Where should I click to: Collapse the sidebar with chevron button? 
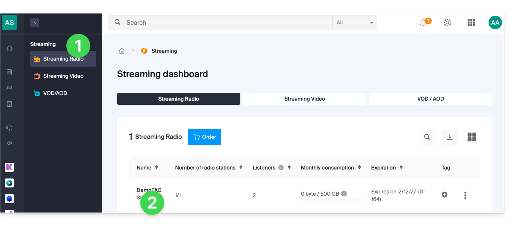coord(35,22)
